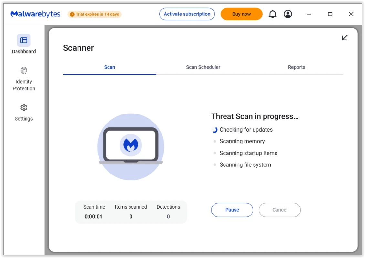Click the Detections count
The height and width of the screenshot is (258, 365).
168,217
